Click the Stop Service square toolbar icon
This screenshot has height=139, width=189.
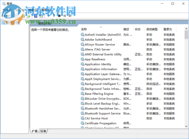point(59,16)
